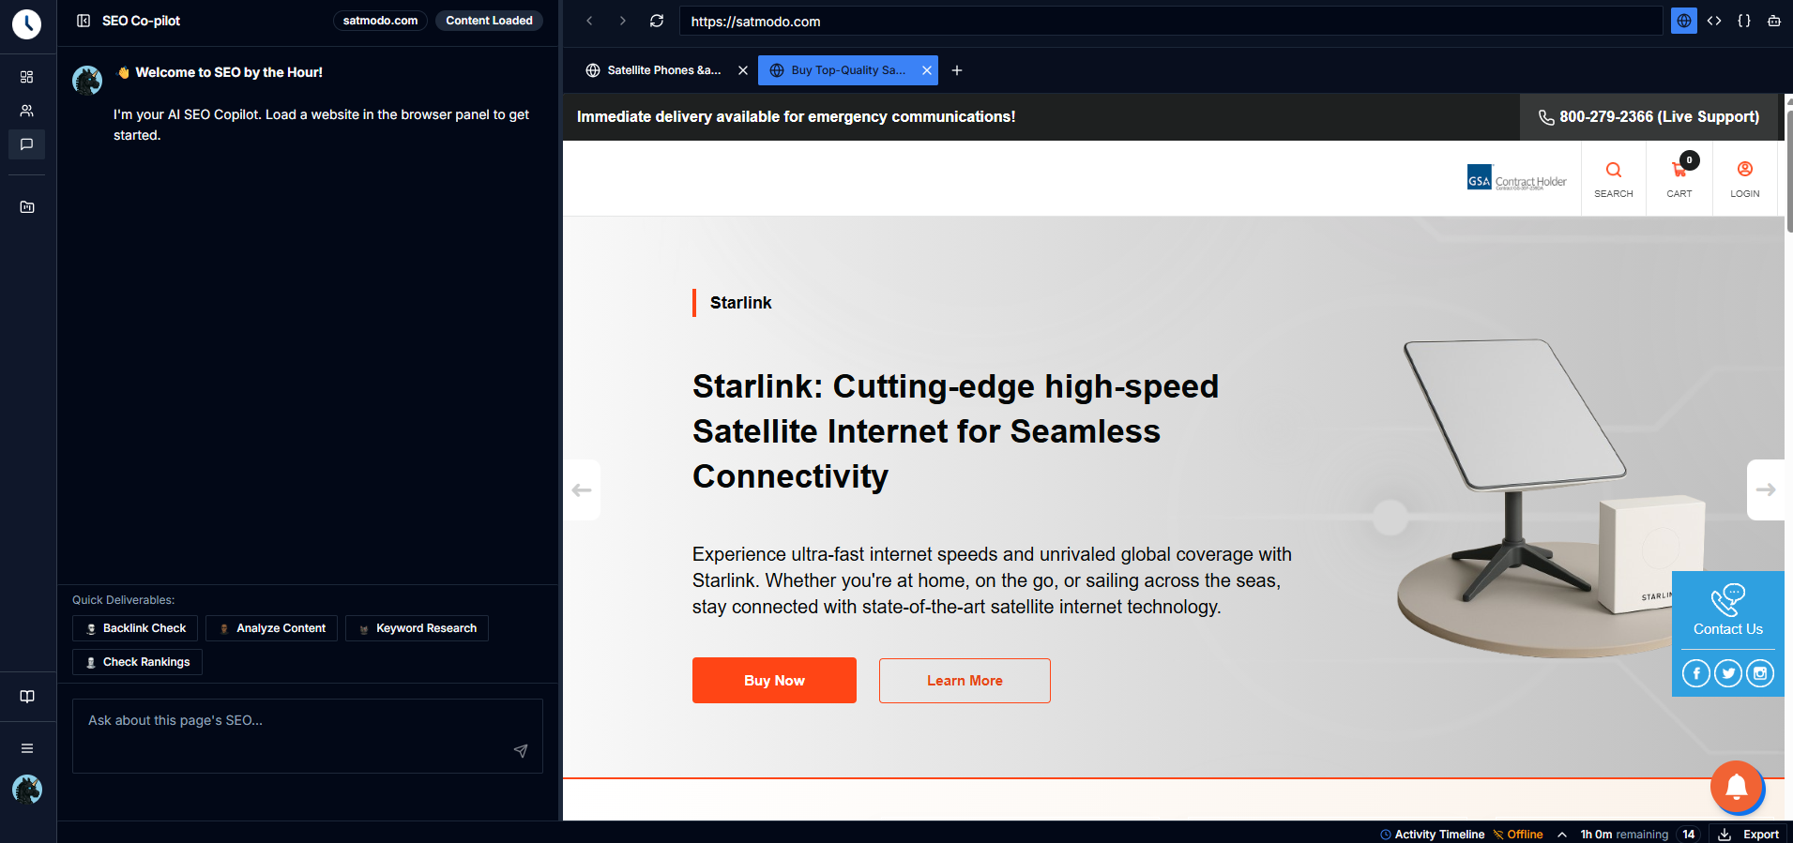Image resolution: width=1793 pixels, height=843 pixels.
Task: Send message with paper plane icon
Action: click(521, 751)
